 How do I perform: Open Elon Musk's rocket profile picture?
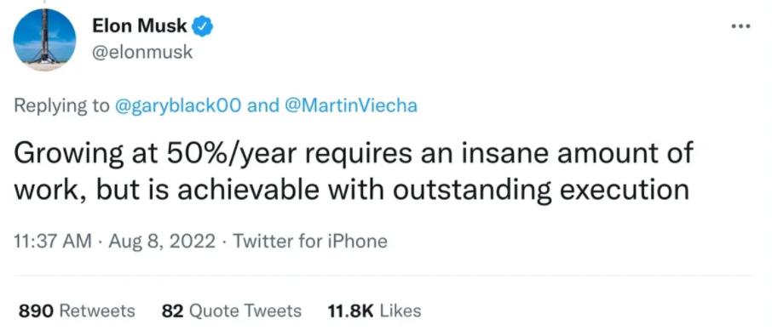tap(44, 39)
